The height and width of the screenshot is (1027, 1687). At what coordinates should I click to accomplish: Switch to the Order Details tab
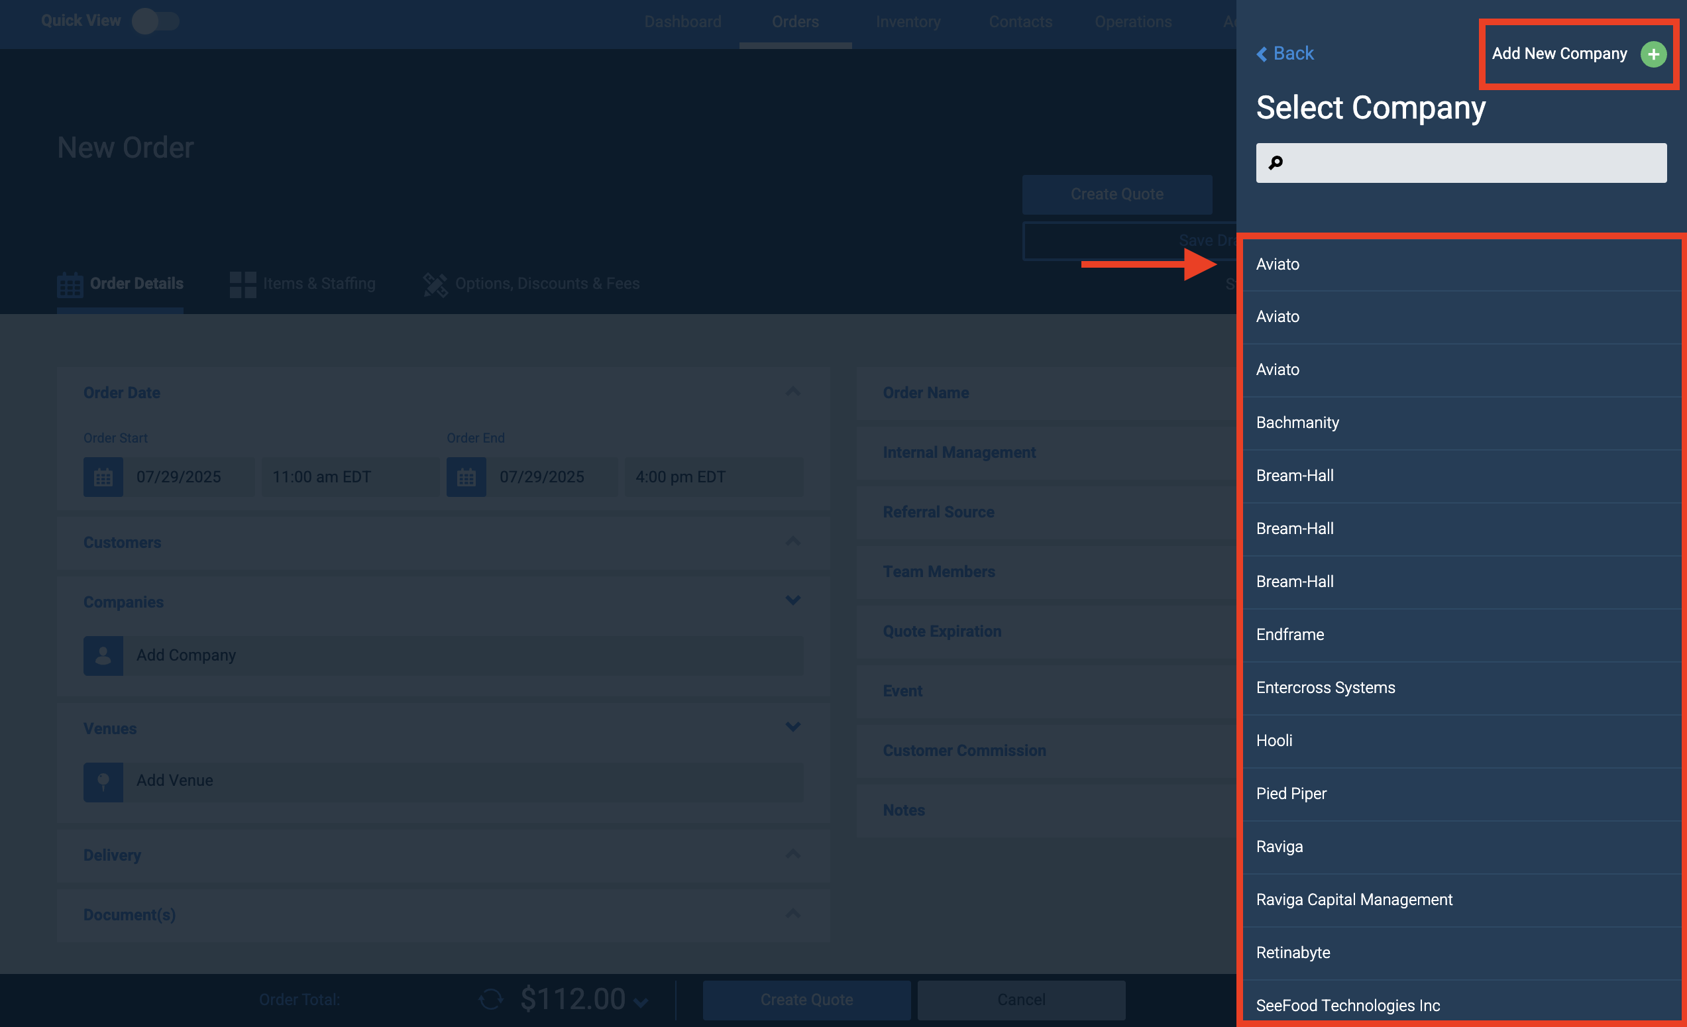click(121, 284)
